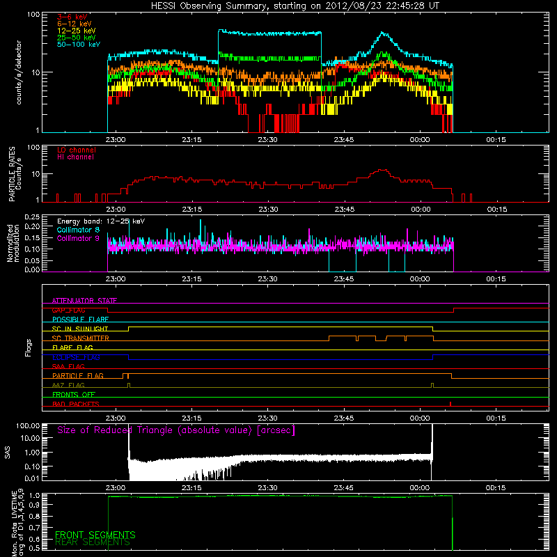Click the yellow 12-25 keV legend label
The height and width of the screenshot is (557, 557).
(x=76, y=31)
